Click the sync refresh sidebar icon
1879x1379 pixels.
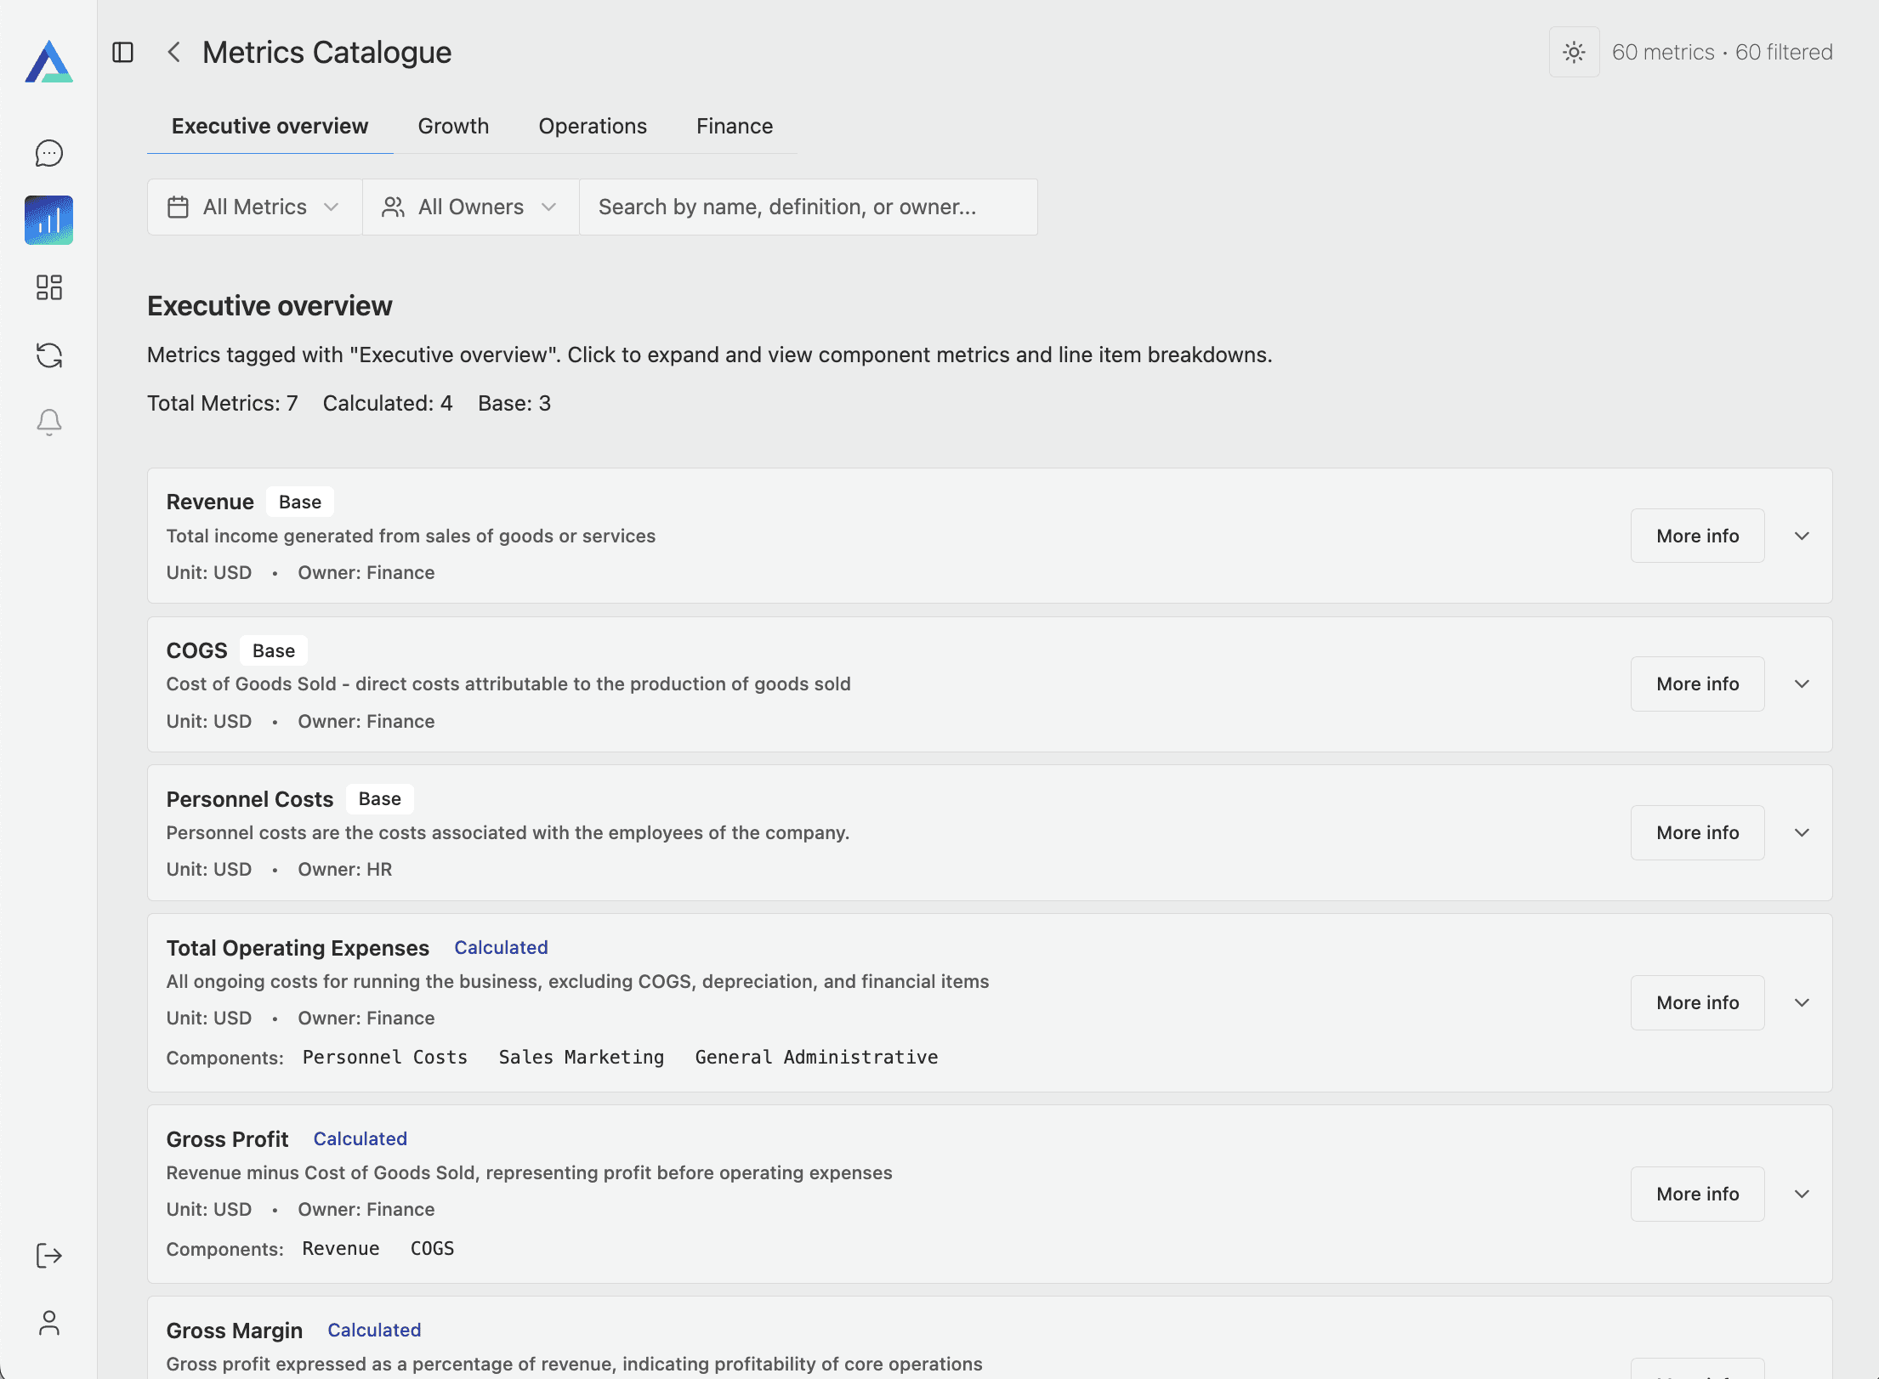(x=49, y=355)
